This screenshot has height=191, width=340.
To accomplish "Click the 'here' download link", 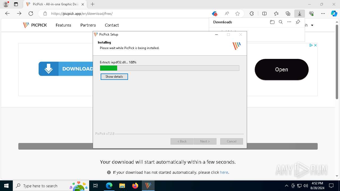I will pyautogui.click(x=224, y=172).
